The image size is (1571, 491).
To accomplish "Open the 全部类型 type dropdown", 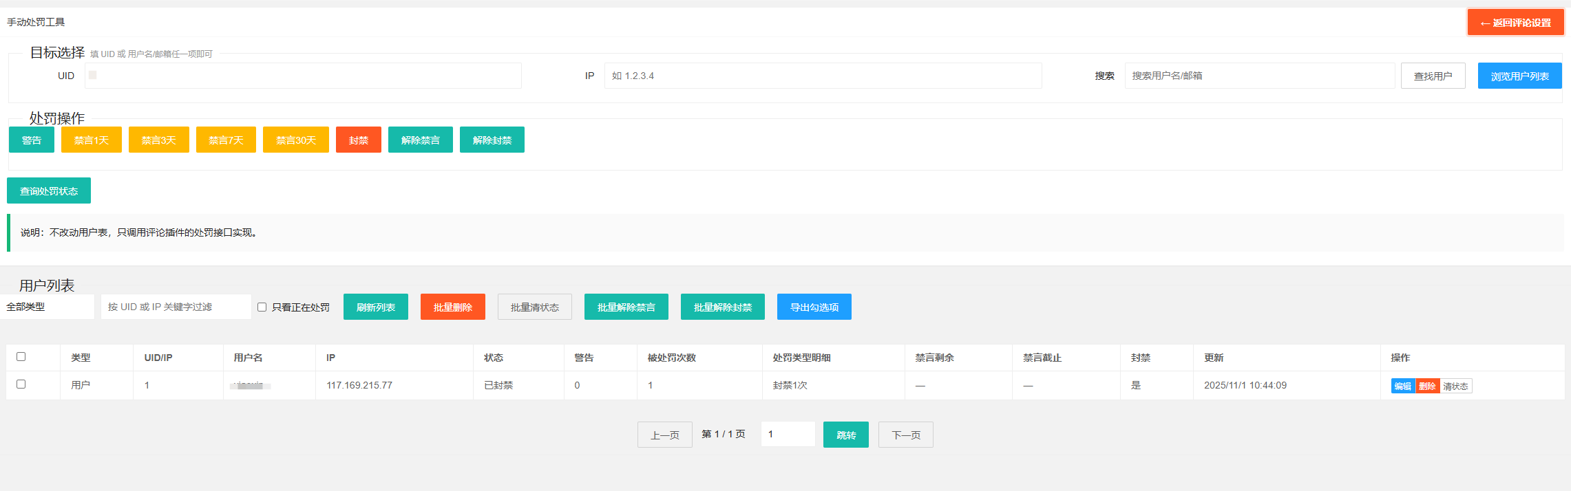I will 47,307.
